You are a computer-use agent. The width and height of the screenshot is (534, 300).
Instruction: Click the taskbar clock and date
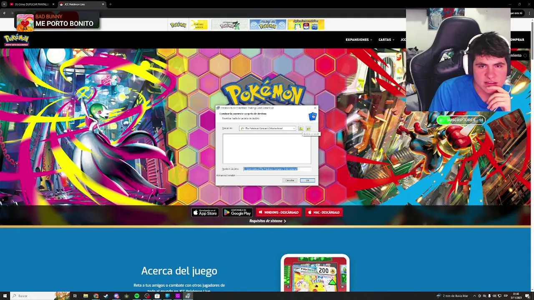[x=516, y=296]
